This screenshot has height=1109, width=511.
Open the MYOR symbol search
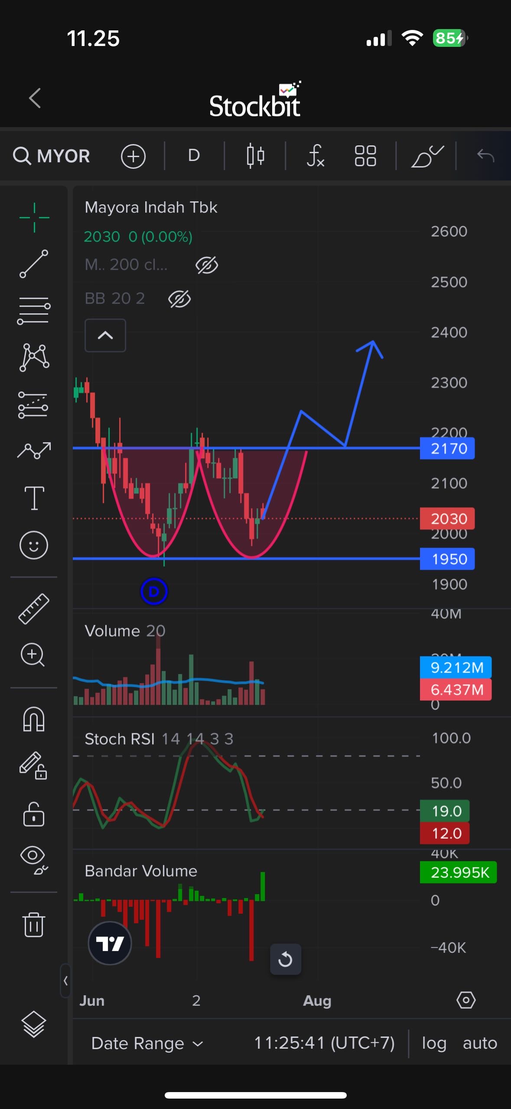pos(52,156)
